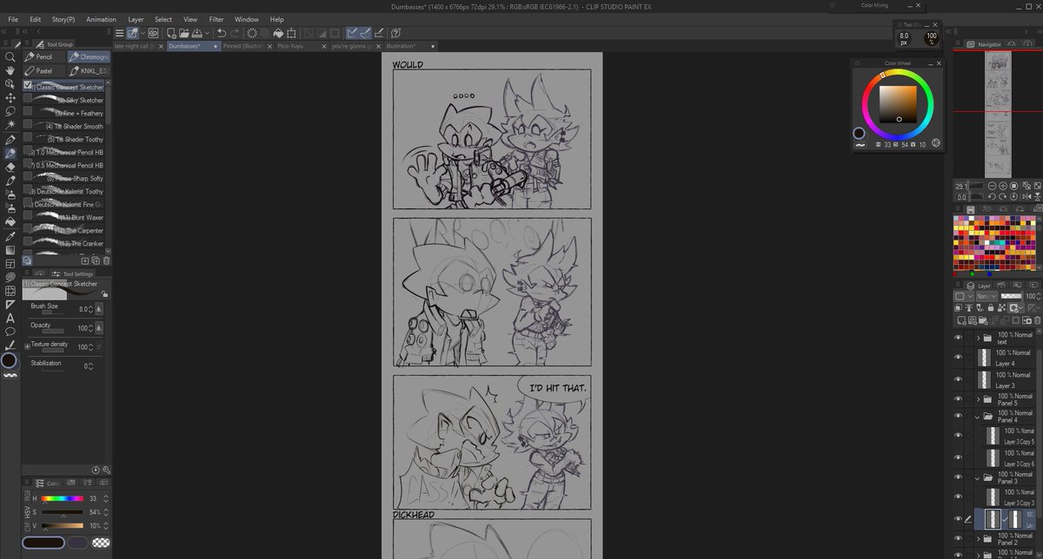Open Opacity dynamics button
The image size is (1043, 559).
pyautogui.click(x=98, y=327)
